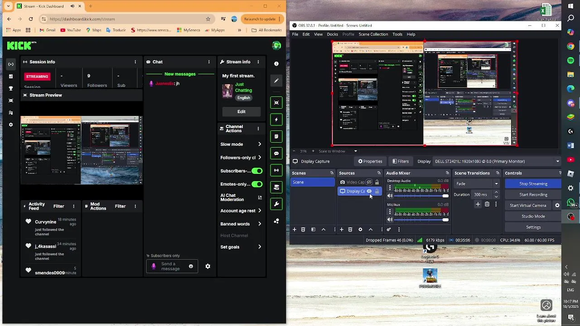Open the Kick sidebar trophy icon

(11, 88)
